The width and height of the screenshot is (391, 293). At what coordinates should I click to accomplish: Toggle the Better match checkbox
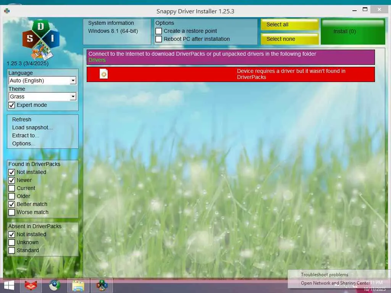pyautogui.click(x=11, y=204)
